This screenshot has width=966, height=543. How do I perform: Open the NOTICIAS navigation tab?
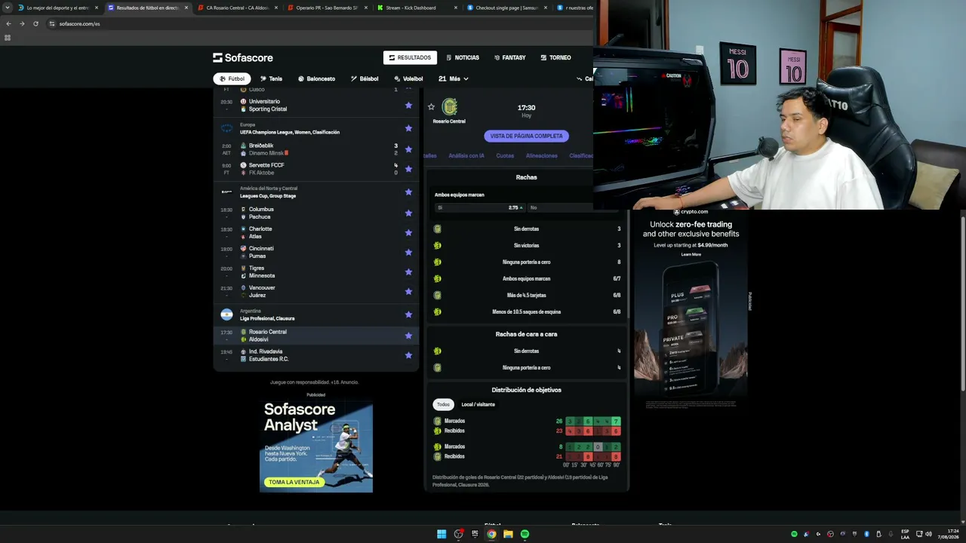(463, 58)
